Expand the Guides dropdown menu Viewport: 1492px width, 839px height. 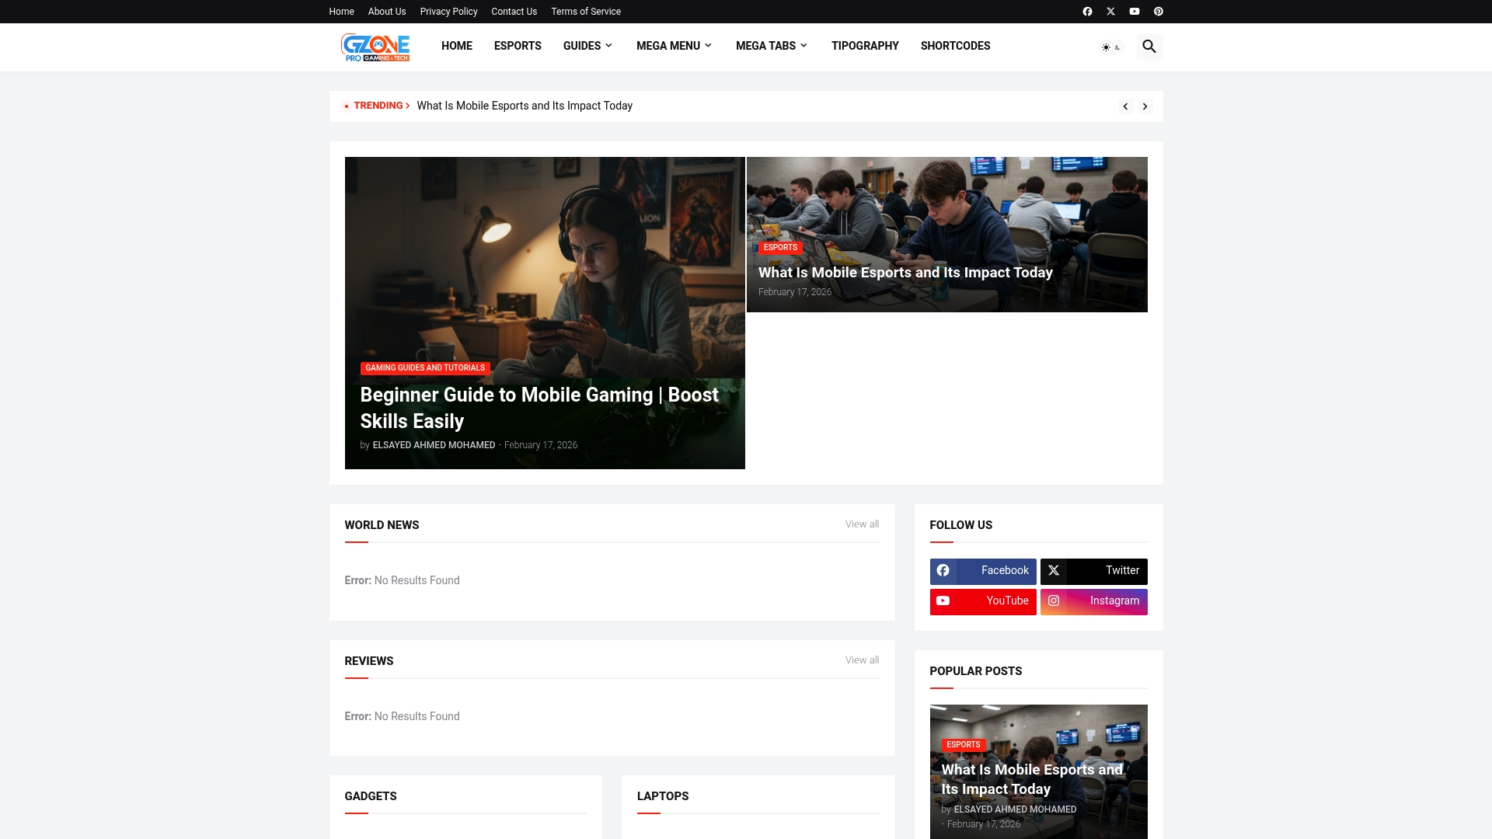click(x=587, y=46)
